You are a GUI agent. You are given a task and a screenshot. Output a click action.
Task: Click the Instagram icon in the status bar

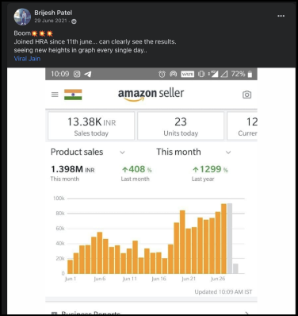pos(77,74)
